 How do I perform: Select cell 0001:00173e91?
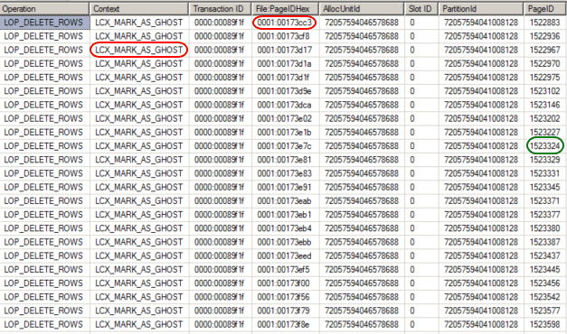pos(285,187)
